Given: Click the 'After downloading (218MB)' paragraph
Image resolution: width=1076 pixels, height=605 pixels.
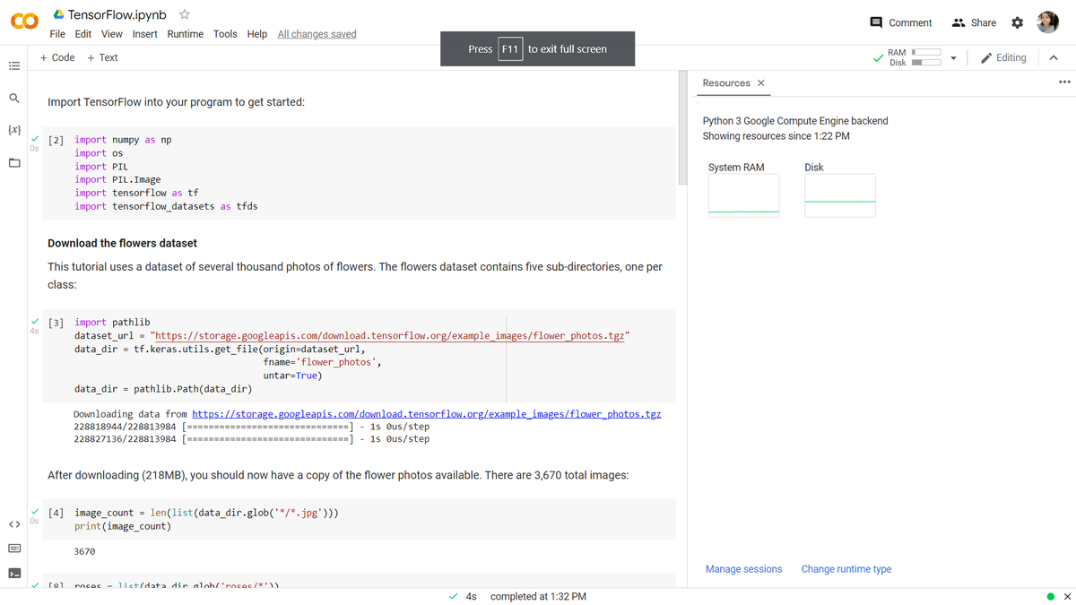Looking at the screenshot, I should coord(338,475).
